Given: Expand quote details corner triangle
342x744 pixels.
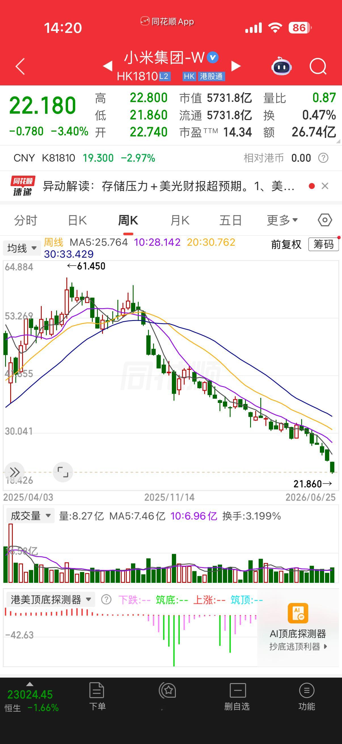Looking at the screenshot, I should point(338,141).
